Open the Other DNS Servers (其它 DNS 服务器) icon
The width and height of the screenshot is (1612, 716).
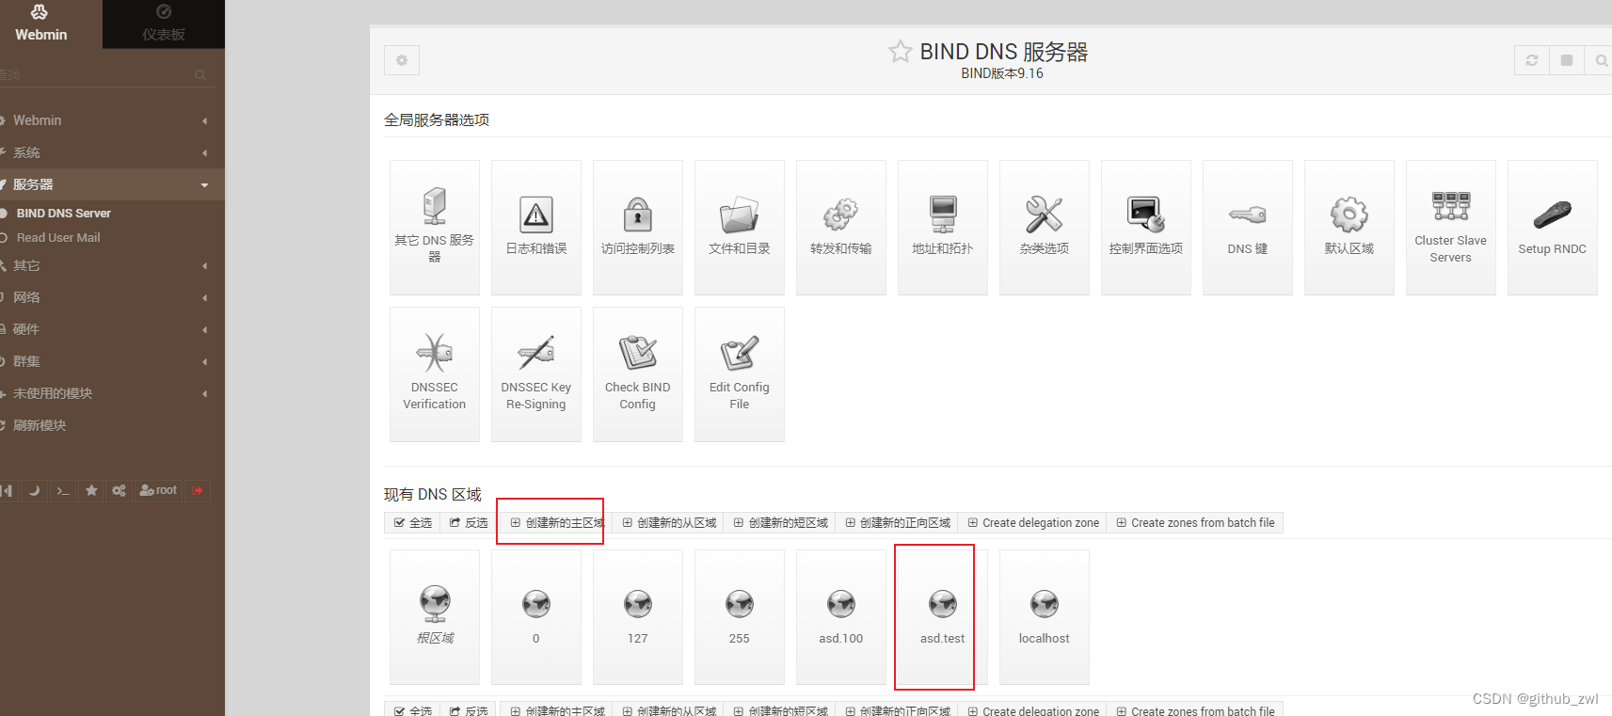(435, 227)
